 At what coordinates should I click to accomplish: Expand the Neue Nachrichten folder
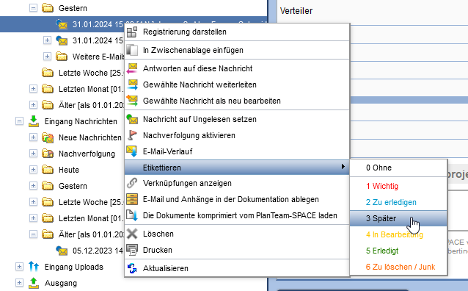pos(33,137)
